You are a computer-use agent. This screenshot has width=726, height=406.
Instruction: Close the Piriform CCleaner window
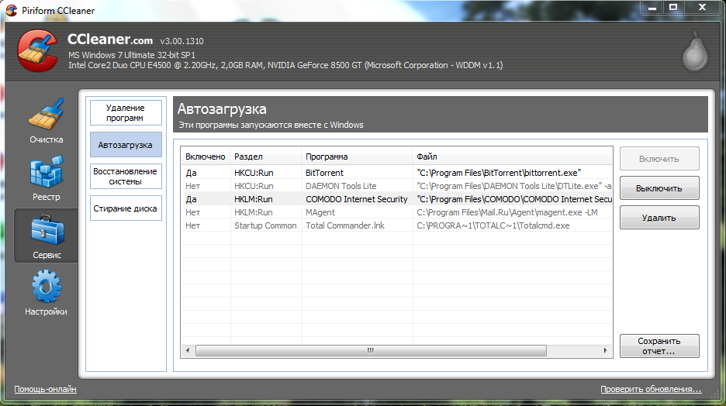tap(702, 8)
